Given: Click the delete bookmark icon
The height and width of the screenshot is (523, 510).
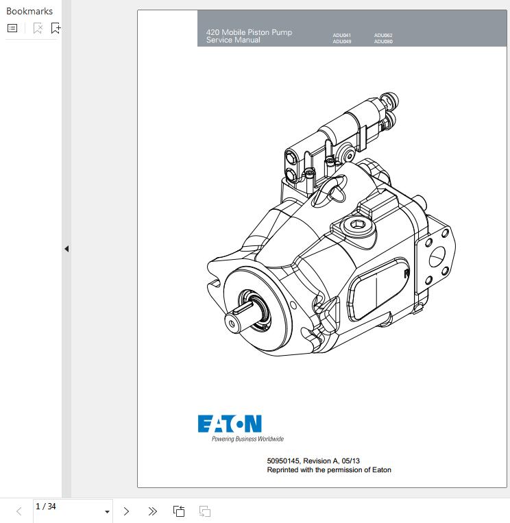Looking at the screenshot, I should click(38, 28).
